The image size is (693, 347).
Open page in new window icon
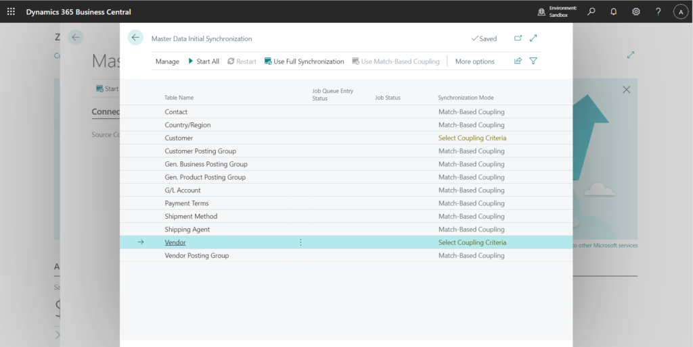[518, 38]
